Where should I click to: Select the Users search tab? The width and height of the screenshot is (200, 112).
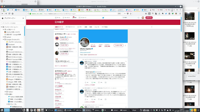point(80,27)
